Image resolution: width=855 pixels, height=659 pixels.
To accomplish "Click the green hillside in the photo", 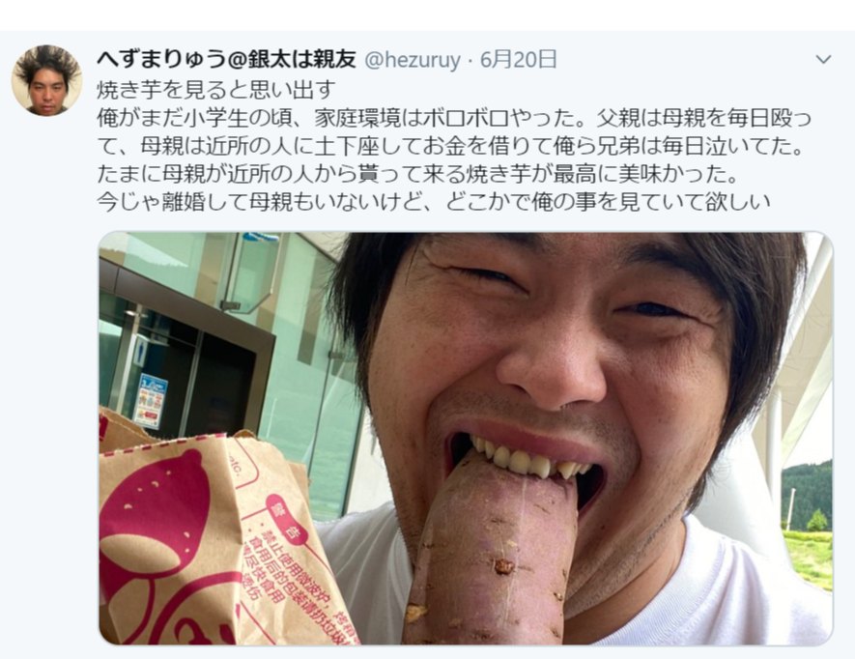I will [x=807, y=495].
